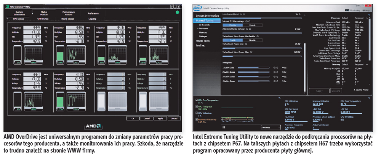Enable Internal PLL Overvoltage
Screen dimensions: 381x156
(252, 25)
